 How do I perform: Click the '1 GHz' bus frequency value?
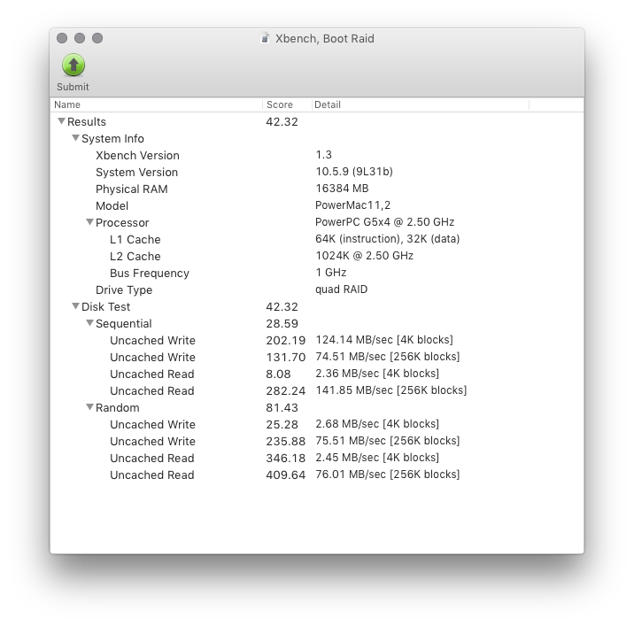point(331,273)
